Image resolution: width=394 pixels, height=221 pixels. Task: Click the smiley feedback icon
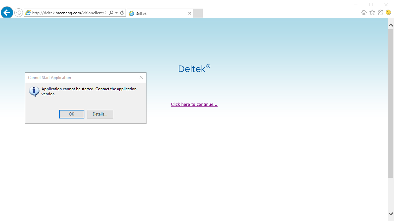pos(388,13)
